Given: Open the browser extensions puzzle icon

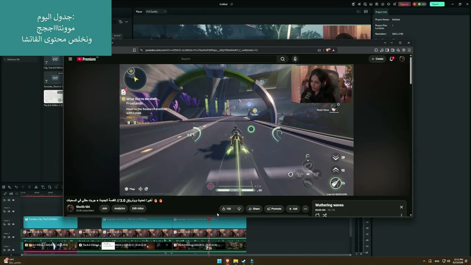Looking at the screenshot, I should (376, 50).
